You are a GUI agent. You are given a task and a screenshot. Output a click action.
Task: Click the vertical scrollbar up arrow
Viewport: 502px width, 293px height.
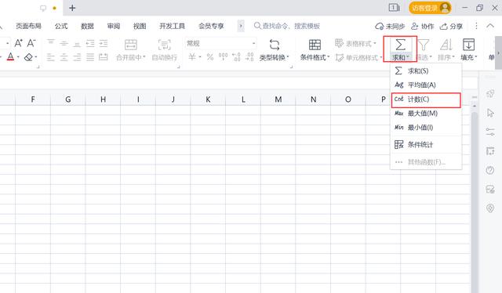[x=475, y=106]
